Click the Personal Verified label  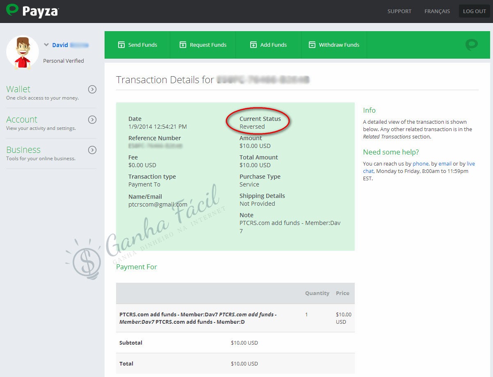[x=64, y=61]
